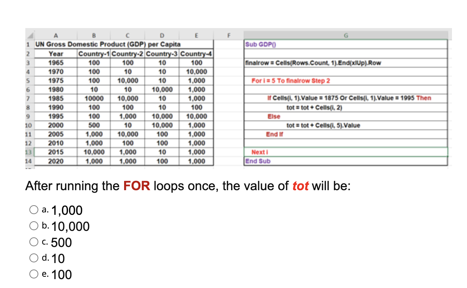Click the 'Country-2' header cell
The width and height of the screenshot is (467, 288).
128,54
